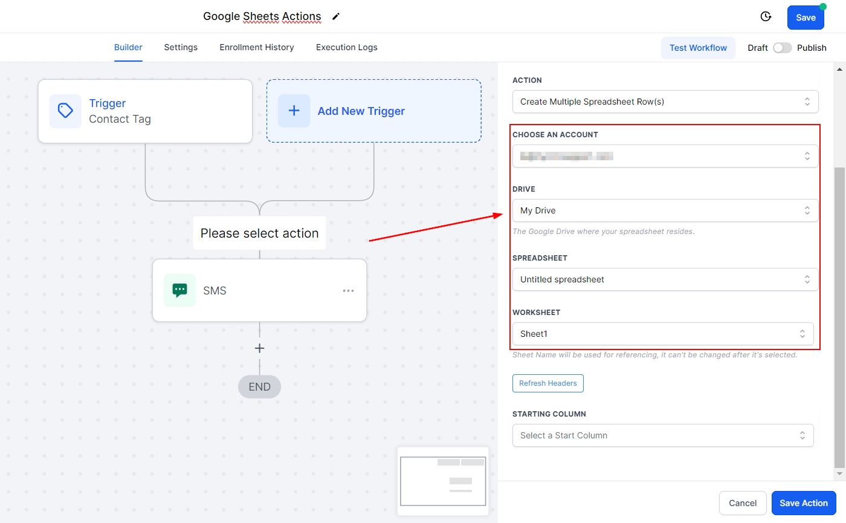Viewport: 846px width, 523px height.
Task: Click the pencil icon to rename workflow
Action: click(x=336, y=16)
